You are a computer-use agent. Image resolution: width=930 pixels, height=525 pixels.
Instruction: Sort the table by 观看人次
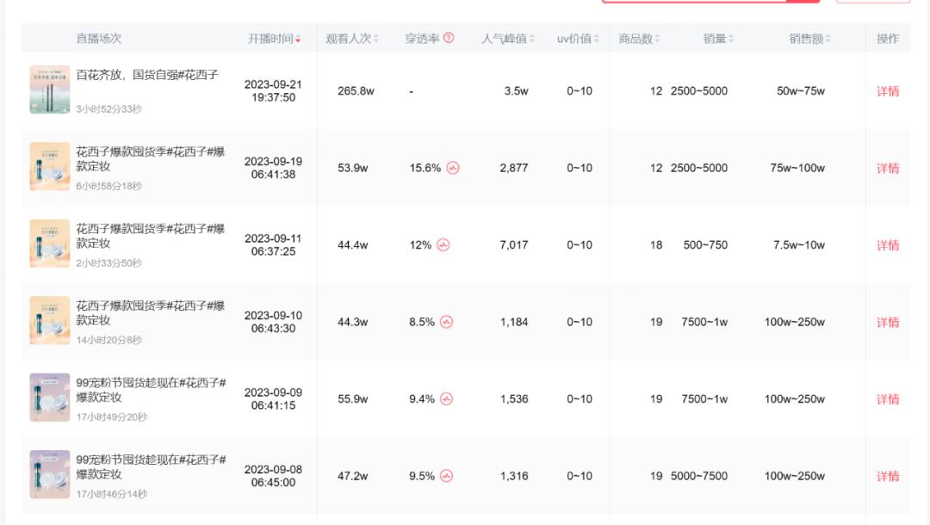[x=375, y=40]
